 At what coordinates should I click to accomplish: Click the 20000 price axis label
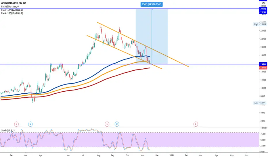[x=263, y=47]
